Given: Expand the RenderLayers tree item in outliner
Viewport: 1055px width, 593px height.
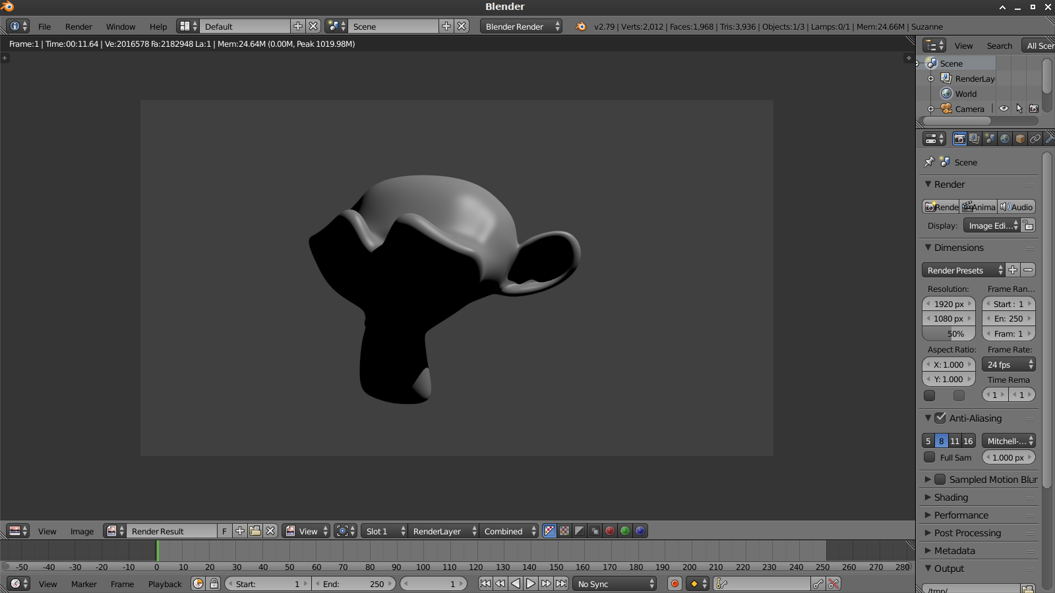Looking at the screenshot, I should (x=931, y=78).
